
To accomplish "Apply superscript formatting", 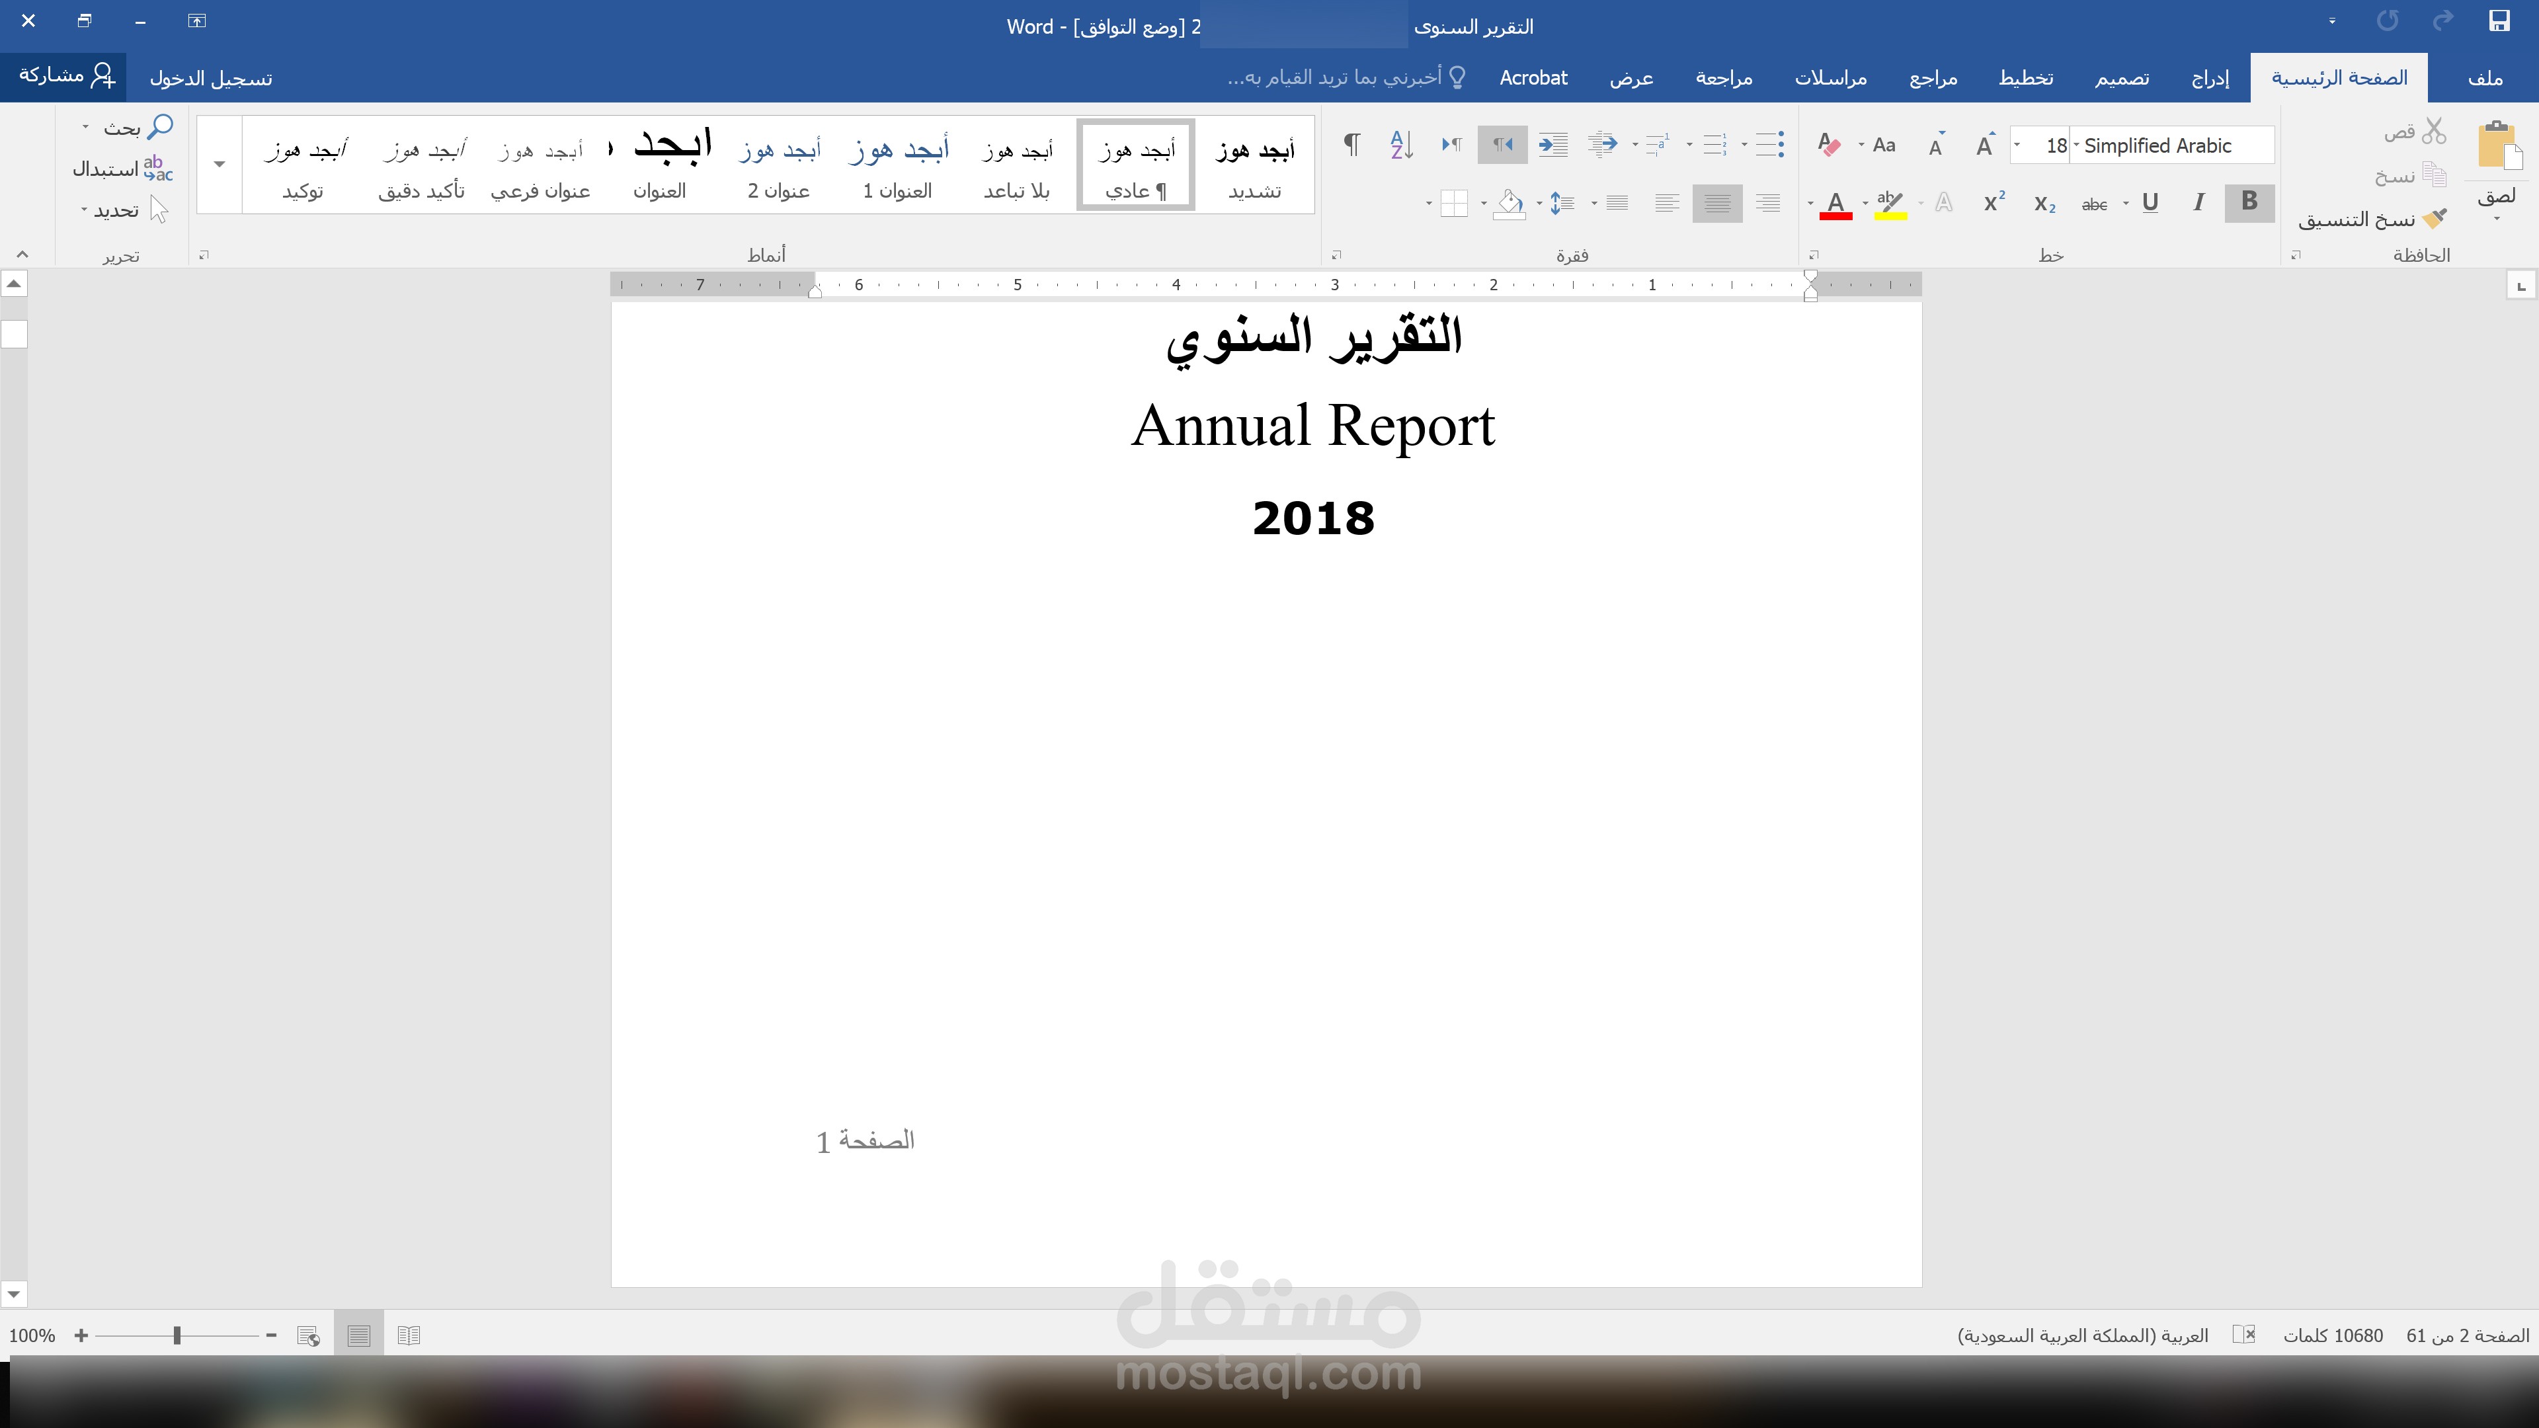I will click(1993, 202).
